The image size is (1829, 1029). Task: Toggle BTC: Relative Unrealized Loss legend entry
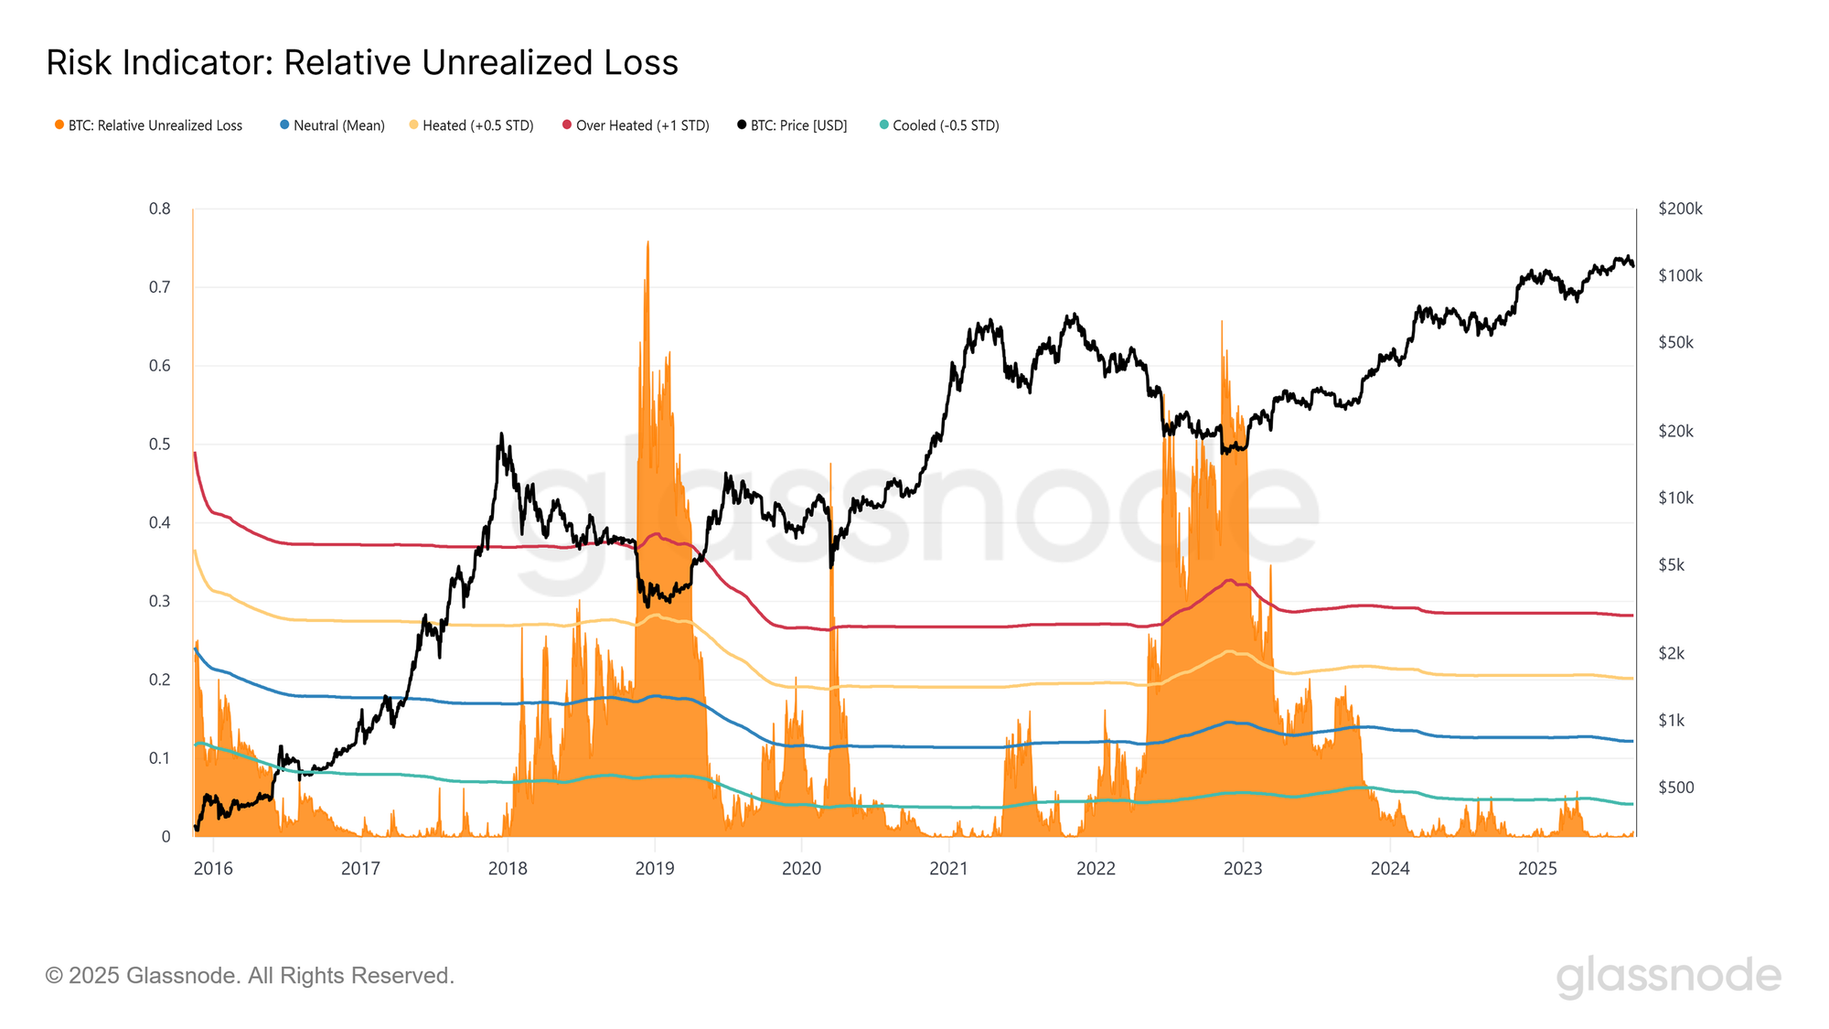[149, 125]
